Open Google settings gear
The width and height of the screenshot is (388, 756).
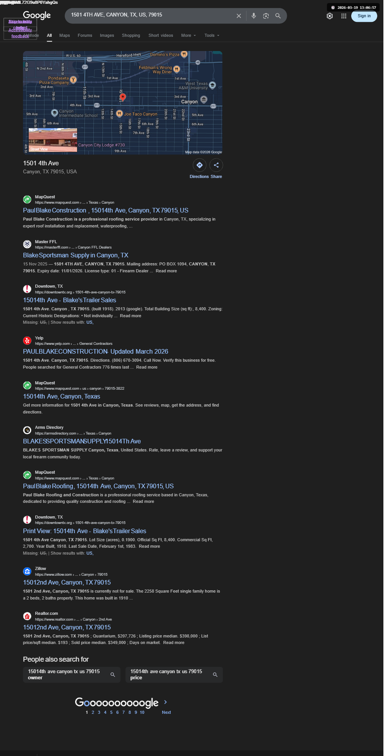point(330,16)
